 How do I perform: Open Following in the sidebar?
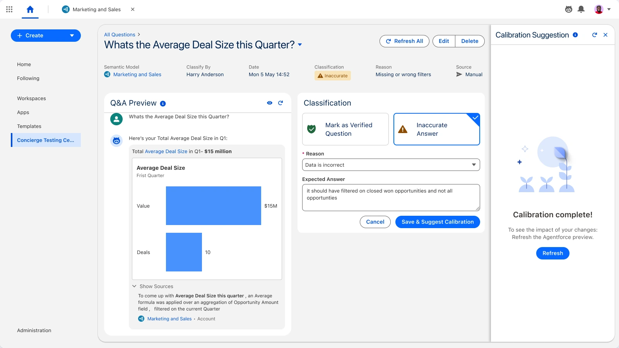tap(28, 78)
